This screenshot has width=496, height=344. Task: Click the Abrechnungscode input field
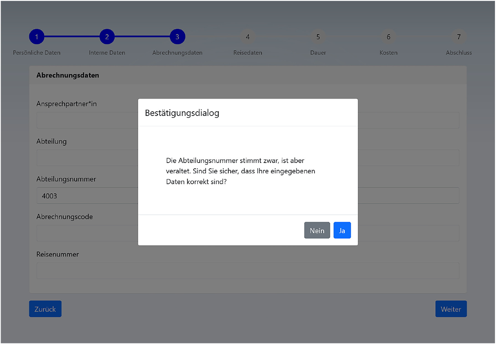[x=83, y=233]
